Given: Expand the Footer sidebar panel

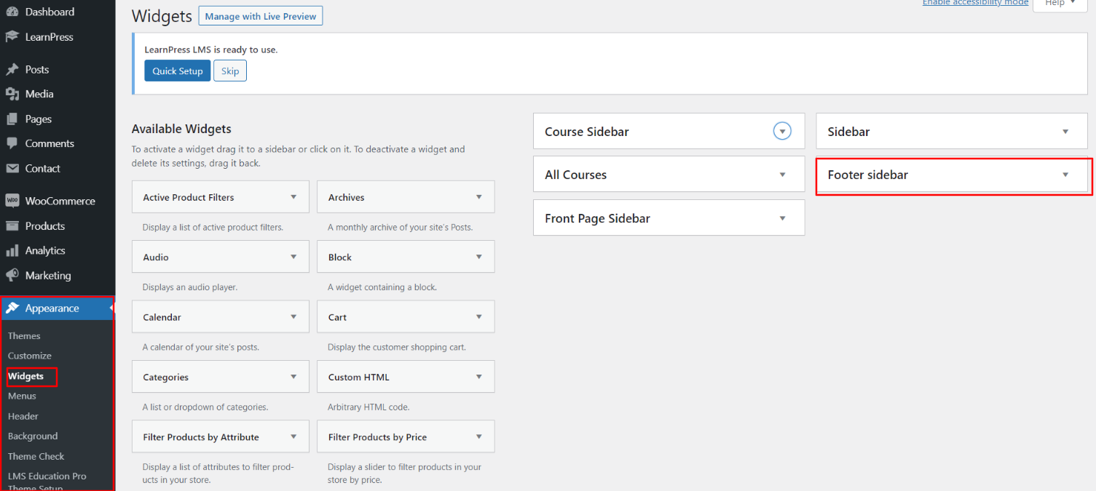Looking at the screenshot, I should (x=1065, y=175).
